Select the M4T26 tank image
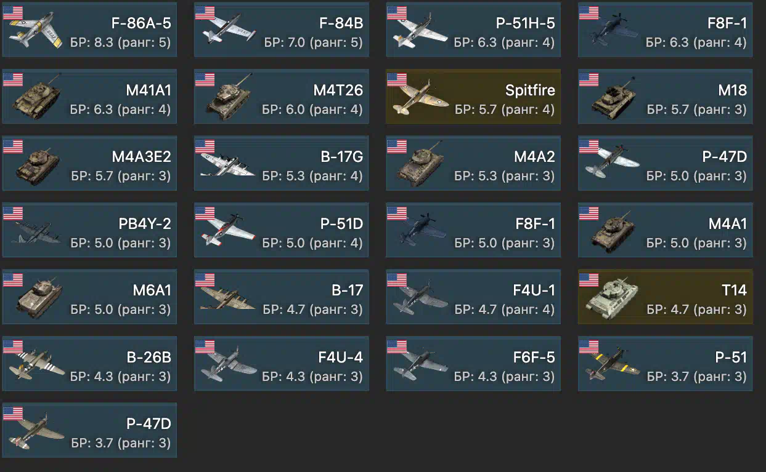Viewport: 766px width, 472px height. 228,95
